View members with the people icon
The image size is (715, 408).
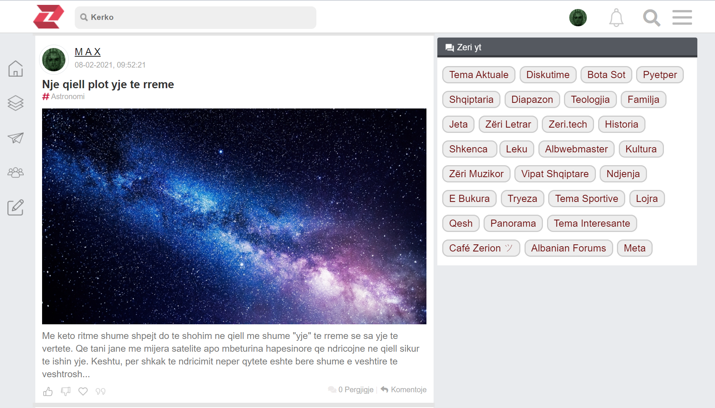click(15, 172)
